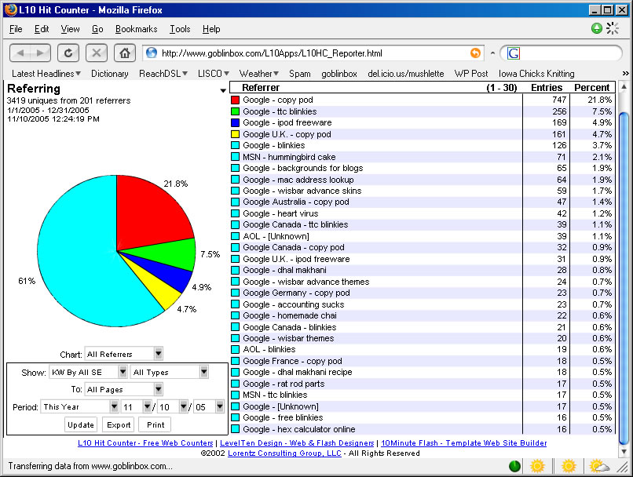633x477 pixels.
Task: Click the yellow Google U.K. copy pod swatch
Action: click(235, 134)
